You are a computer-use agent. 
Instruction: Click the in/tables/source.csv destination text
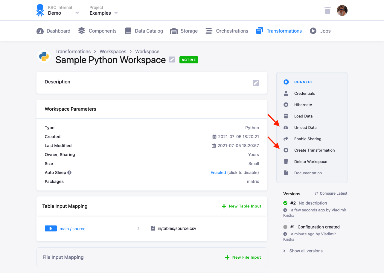coord(177,228)
